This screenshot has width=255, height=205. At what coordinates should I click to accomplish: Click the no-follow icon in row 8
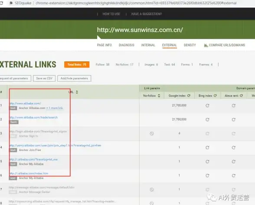[x=152, y=203]
